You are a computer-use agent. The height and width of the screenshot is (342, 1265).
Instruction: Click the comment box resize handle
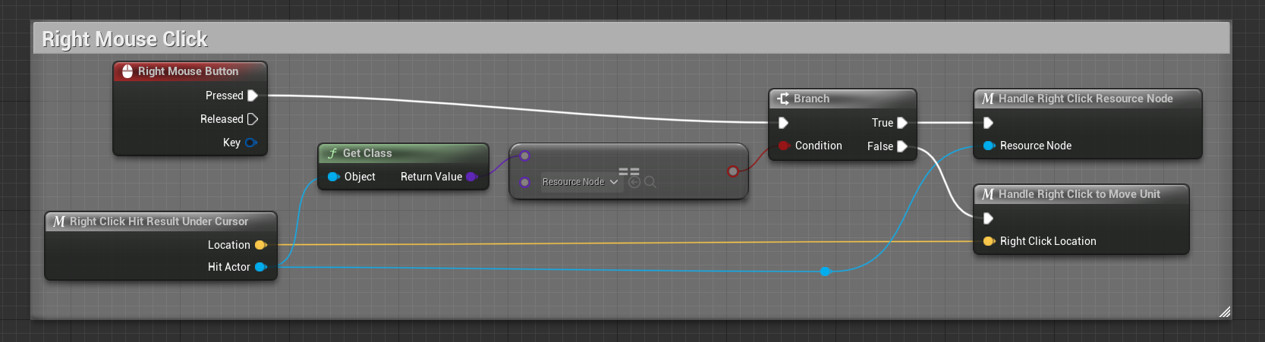(x=1224, y=312)
